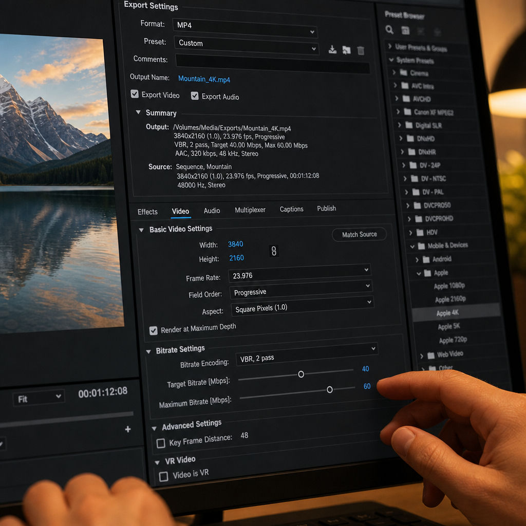Image resolution: width=526 pixels, height=526 pixels.
Task: Open the Captions tab
Action: coord(292,209)
